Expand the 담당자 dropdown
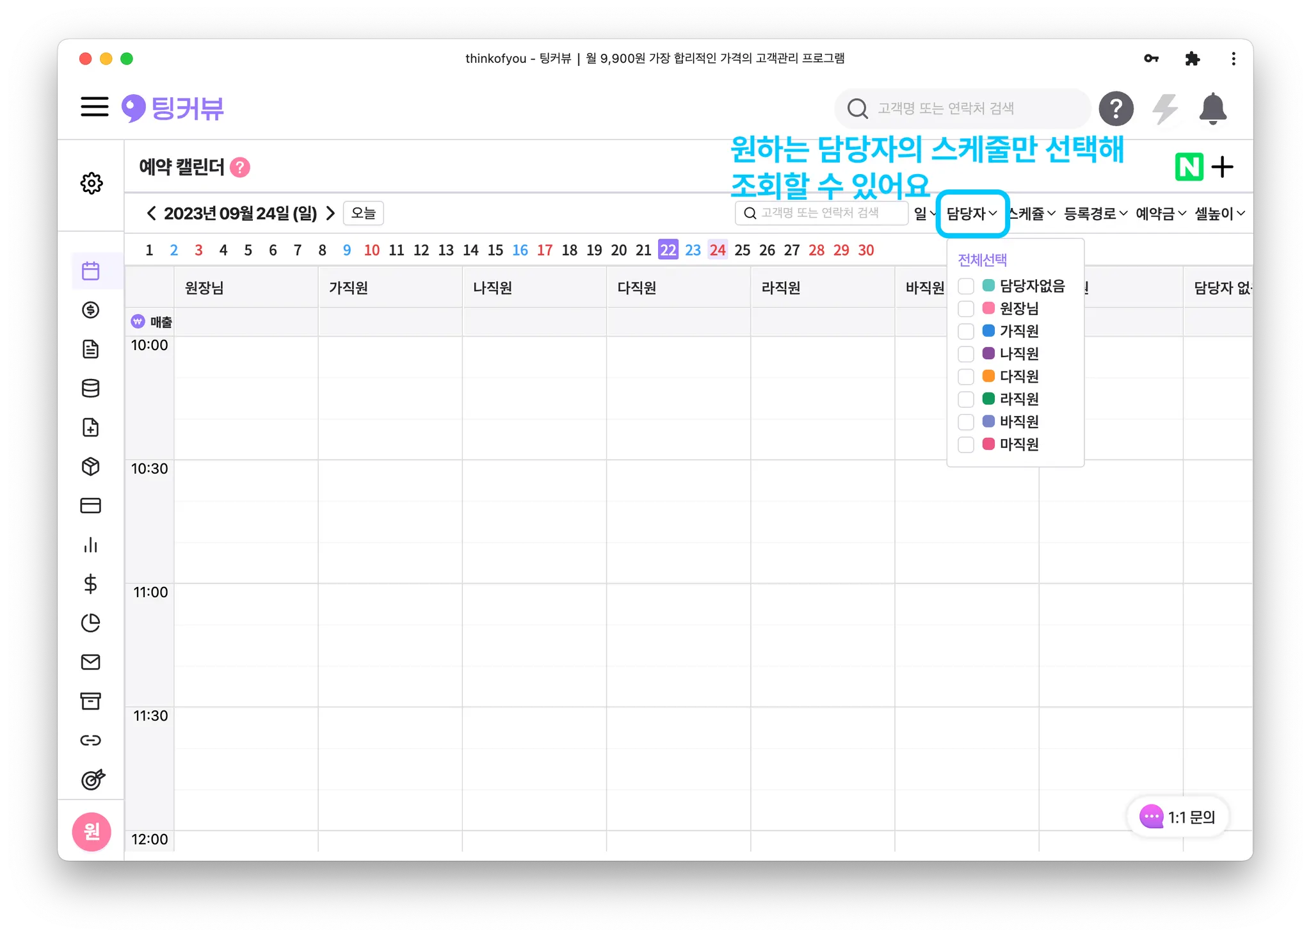 click(x=972, y=214)
